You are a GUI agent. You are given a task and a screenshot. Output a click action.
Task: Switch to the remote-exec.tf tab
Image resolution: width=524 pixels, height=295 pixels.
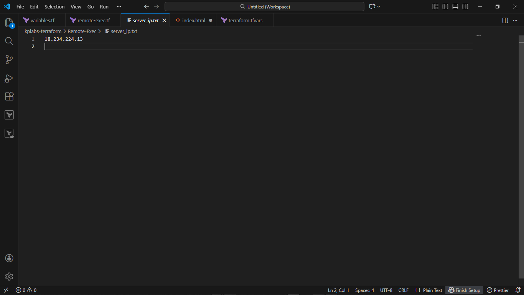(x=93, y=20)
